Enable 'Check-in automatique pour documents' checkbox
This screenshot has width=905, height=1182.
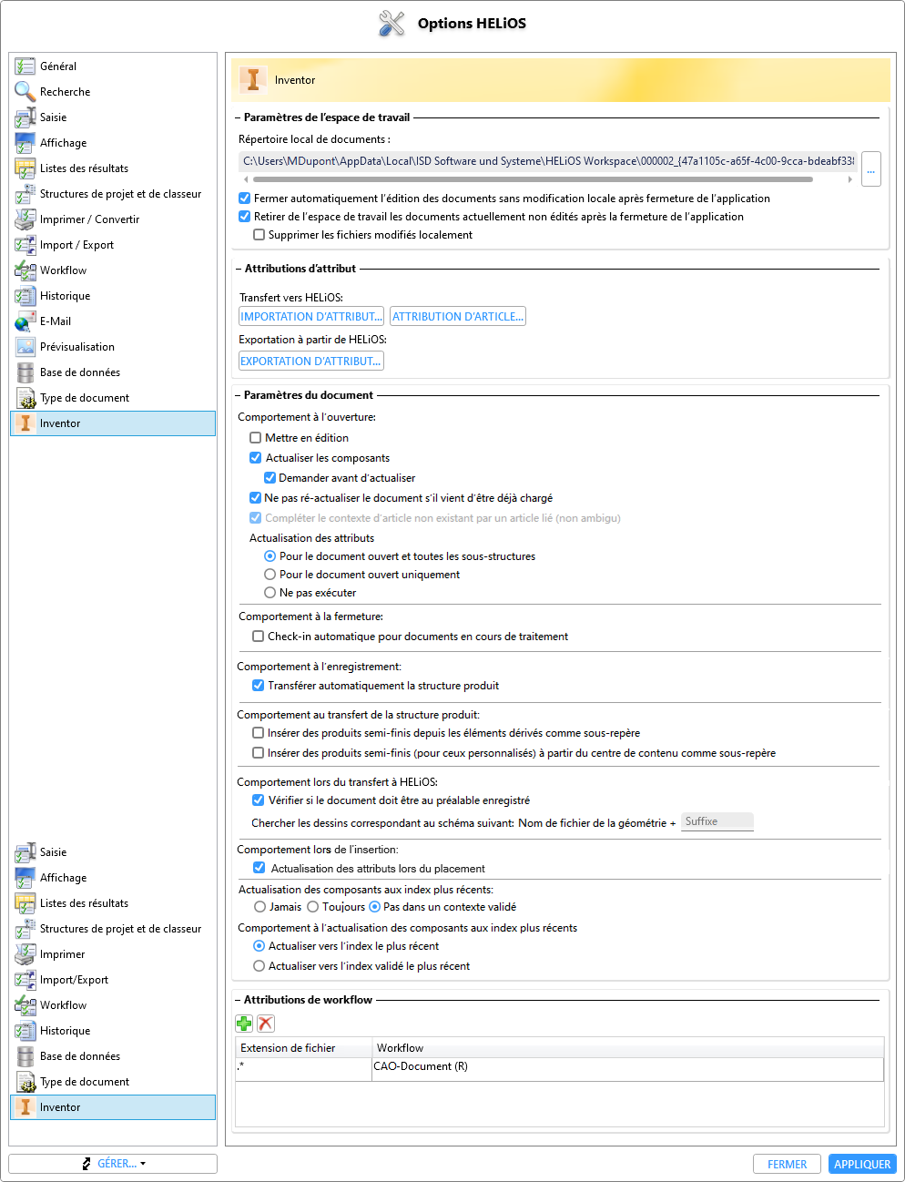pos(259,637)
